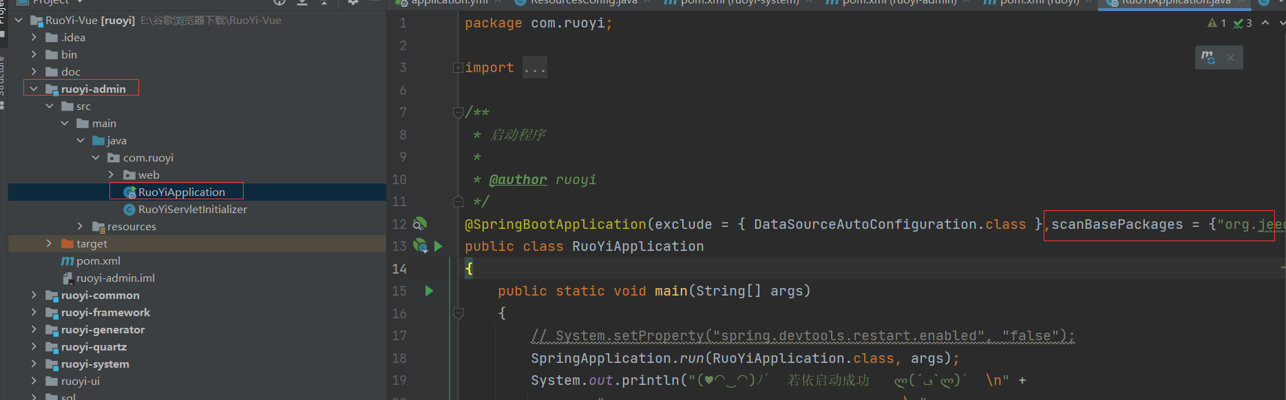Click the orange target folder icon
The image size is (1286, 400).
click(67, 244)
